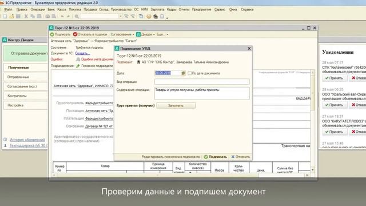
Task: Accept the ООО Уральский вал invitation with Принять
Action: (335, 105)
